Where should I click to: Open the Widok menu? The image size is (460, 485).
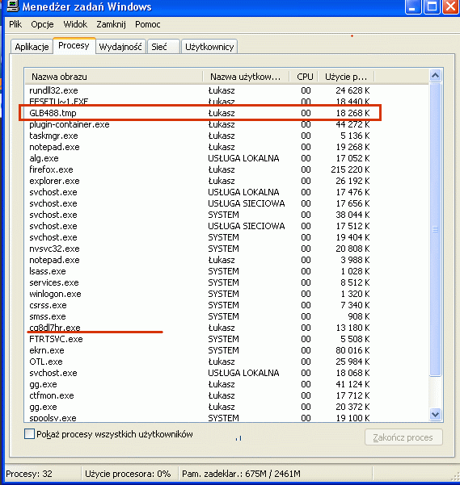tap(75, 24)
